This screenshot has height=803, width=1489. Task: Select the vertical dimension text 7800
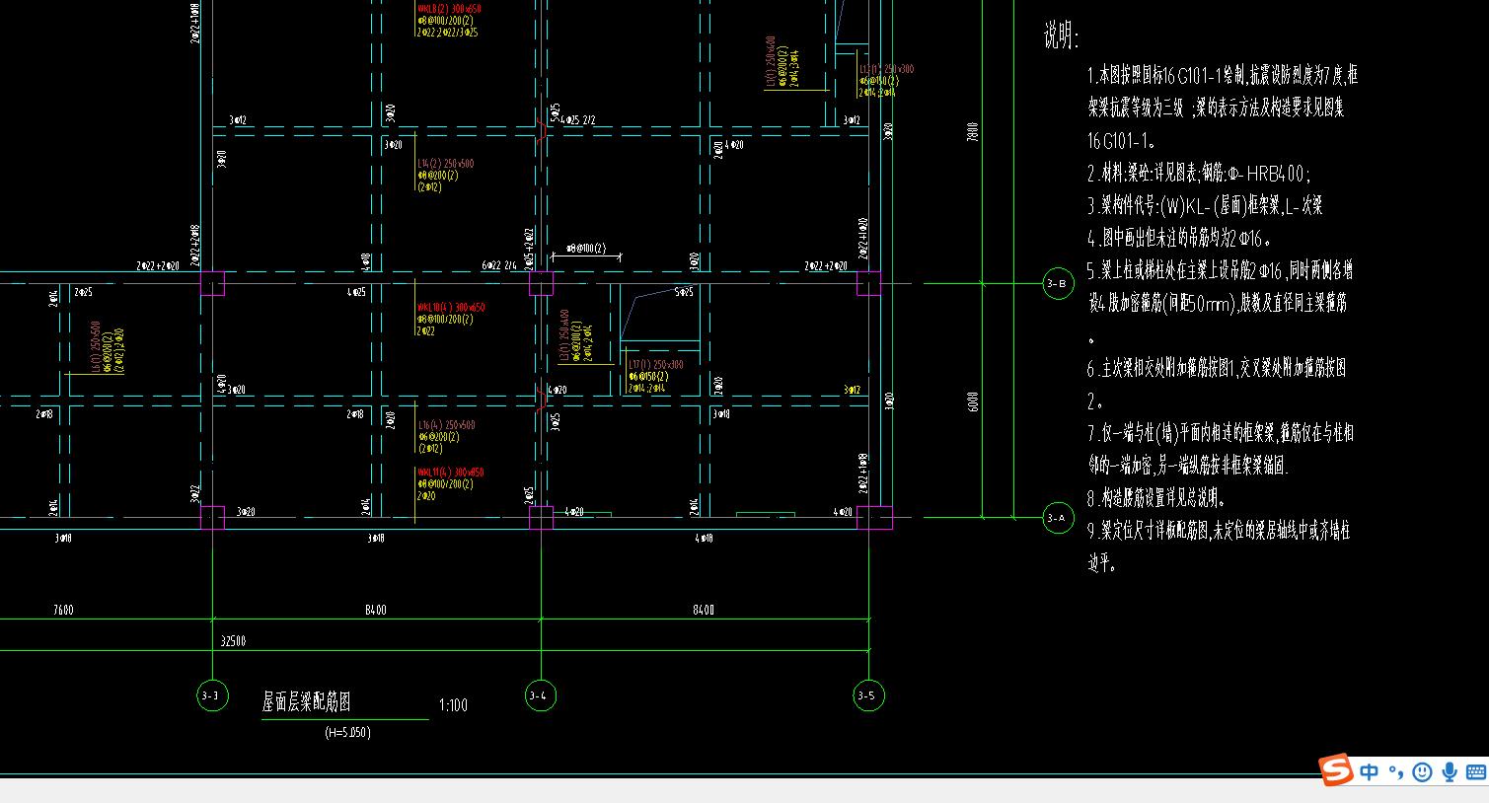tap(973, 134)
